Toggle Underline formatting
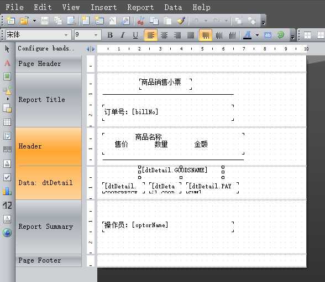Screen dimensions: 325x282 click(135, 35)
